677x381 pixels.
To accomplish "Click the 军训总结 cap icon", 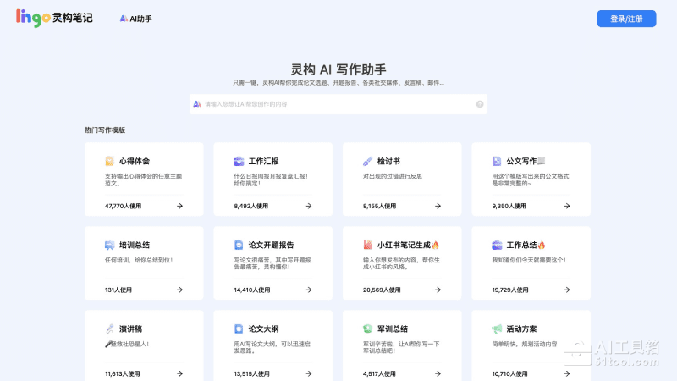I will pos(367,329).
